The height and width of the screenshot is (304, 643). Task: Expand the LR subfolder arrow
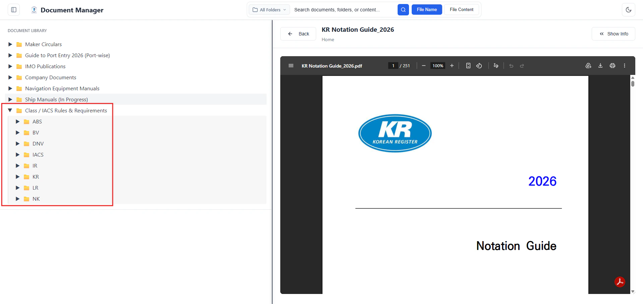pyautogui.click(x=18, y=188)
